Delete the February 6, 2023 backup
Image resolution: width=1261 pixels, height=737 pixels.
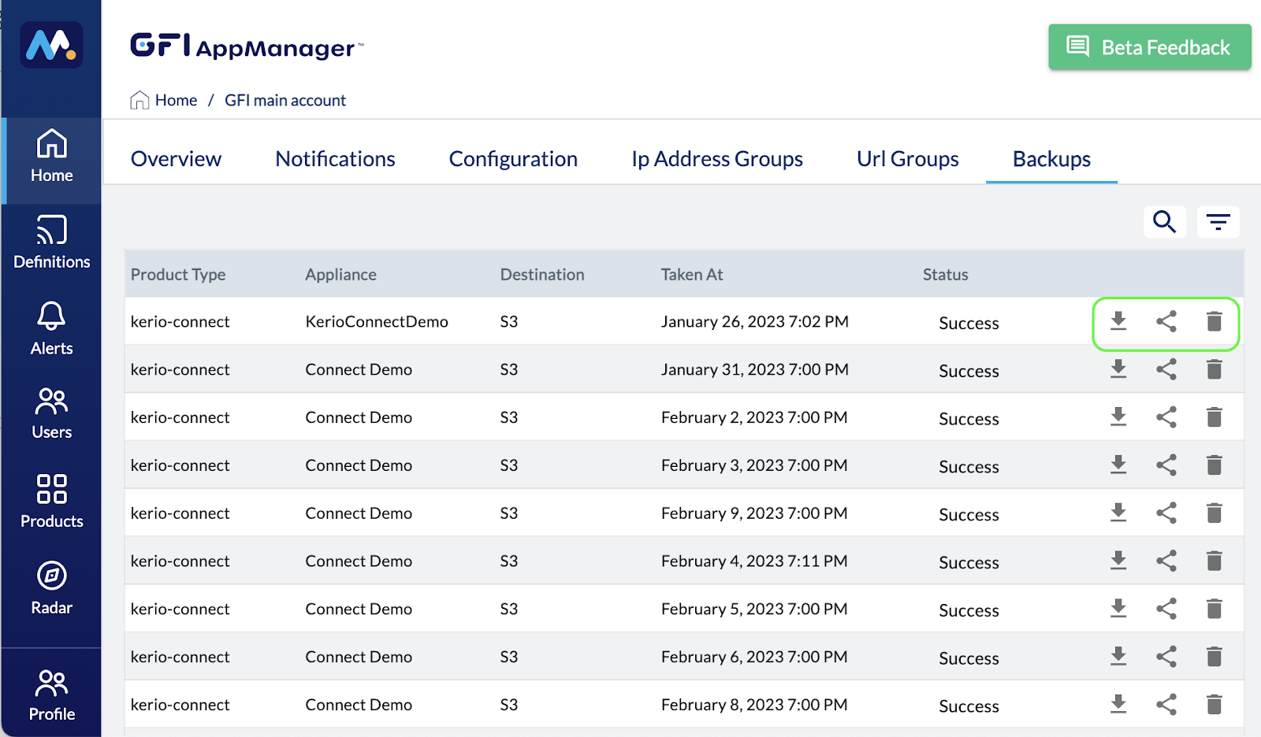click(1215, 657)
